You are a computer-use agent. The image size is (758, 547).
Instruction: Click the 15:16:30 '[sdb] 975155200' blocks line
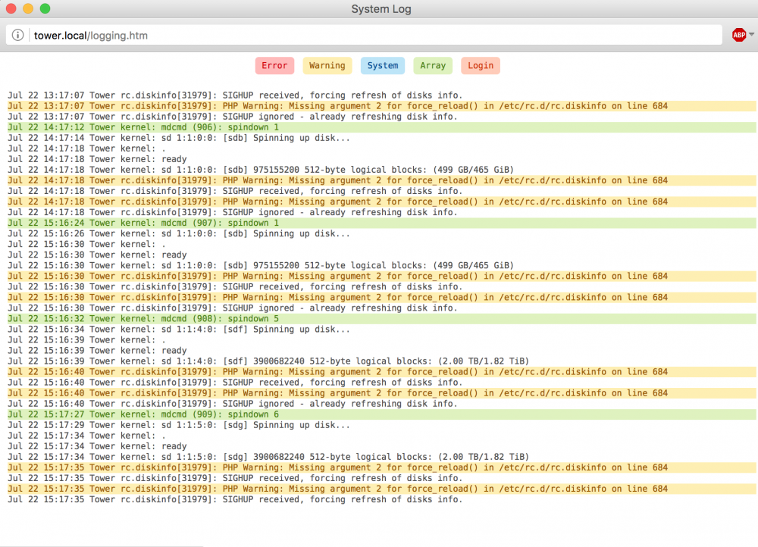coord(261,265)
